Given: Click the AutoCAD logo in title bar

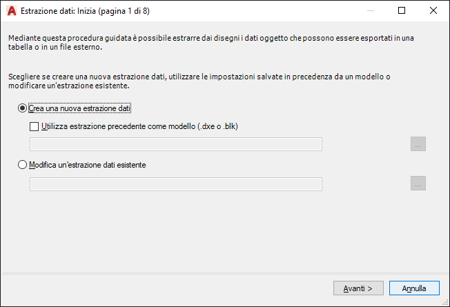Looking at the screenshot, I should [11, 11].
